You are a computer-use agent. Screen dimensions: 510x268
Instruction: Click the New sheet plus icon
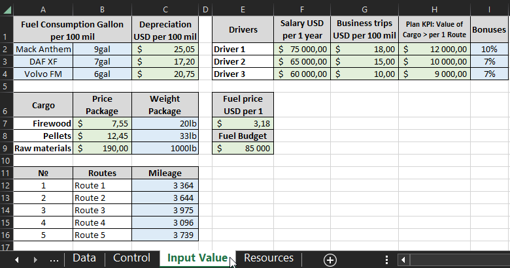pyautogui.click(x=330, y=260)
